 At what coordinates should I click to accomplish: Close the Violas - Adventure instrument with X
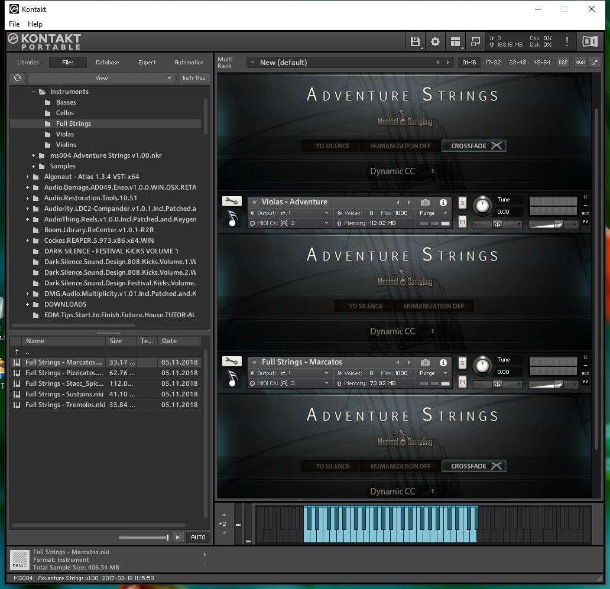point(585,197)
